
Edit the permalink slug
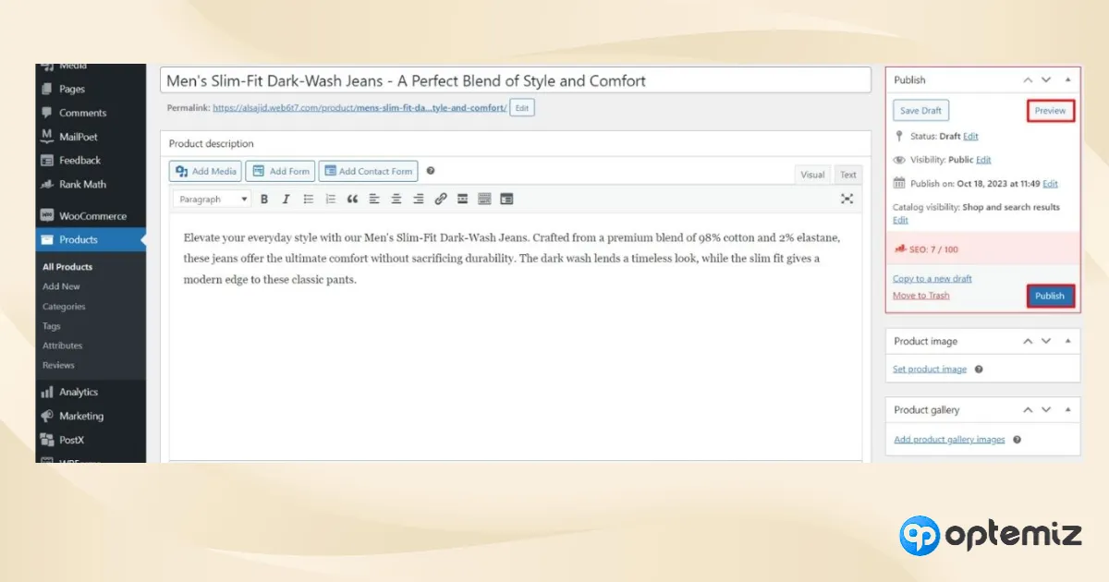pos(522,108)
